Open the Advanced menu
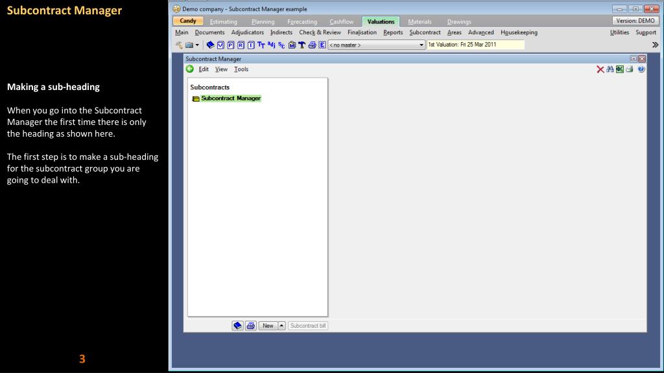This screenshot has height=373, width=664. click(x=480, y=32)
